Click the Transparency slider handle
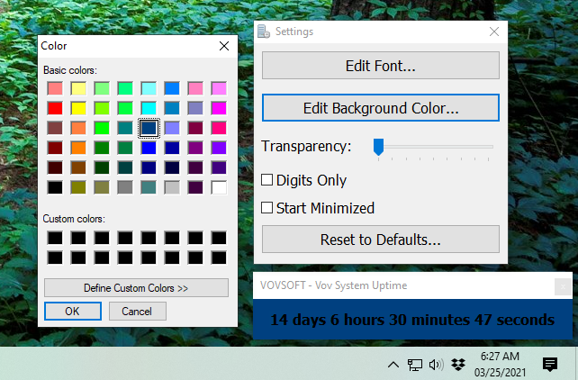This screenshot has height=380, width=578. coord(378,148)
